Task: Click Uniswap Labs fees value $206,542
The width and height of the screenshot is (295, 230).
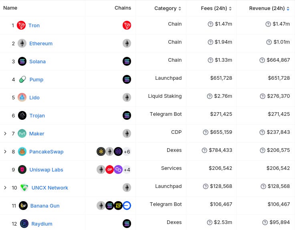Action: coord(220,168)
